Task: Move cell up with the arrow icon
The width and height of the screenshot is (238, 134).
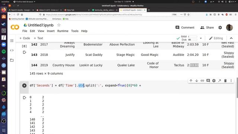Action: point(191,81)
